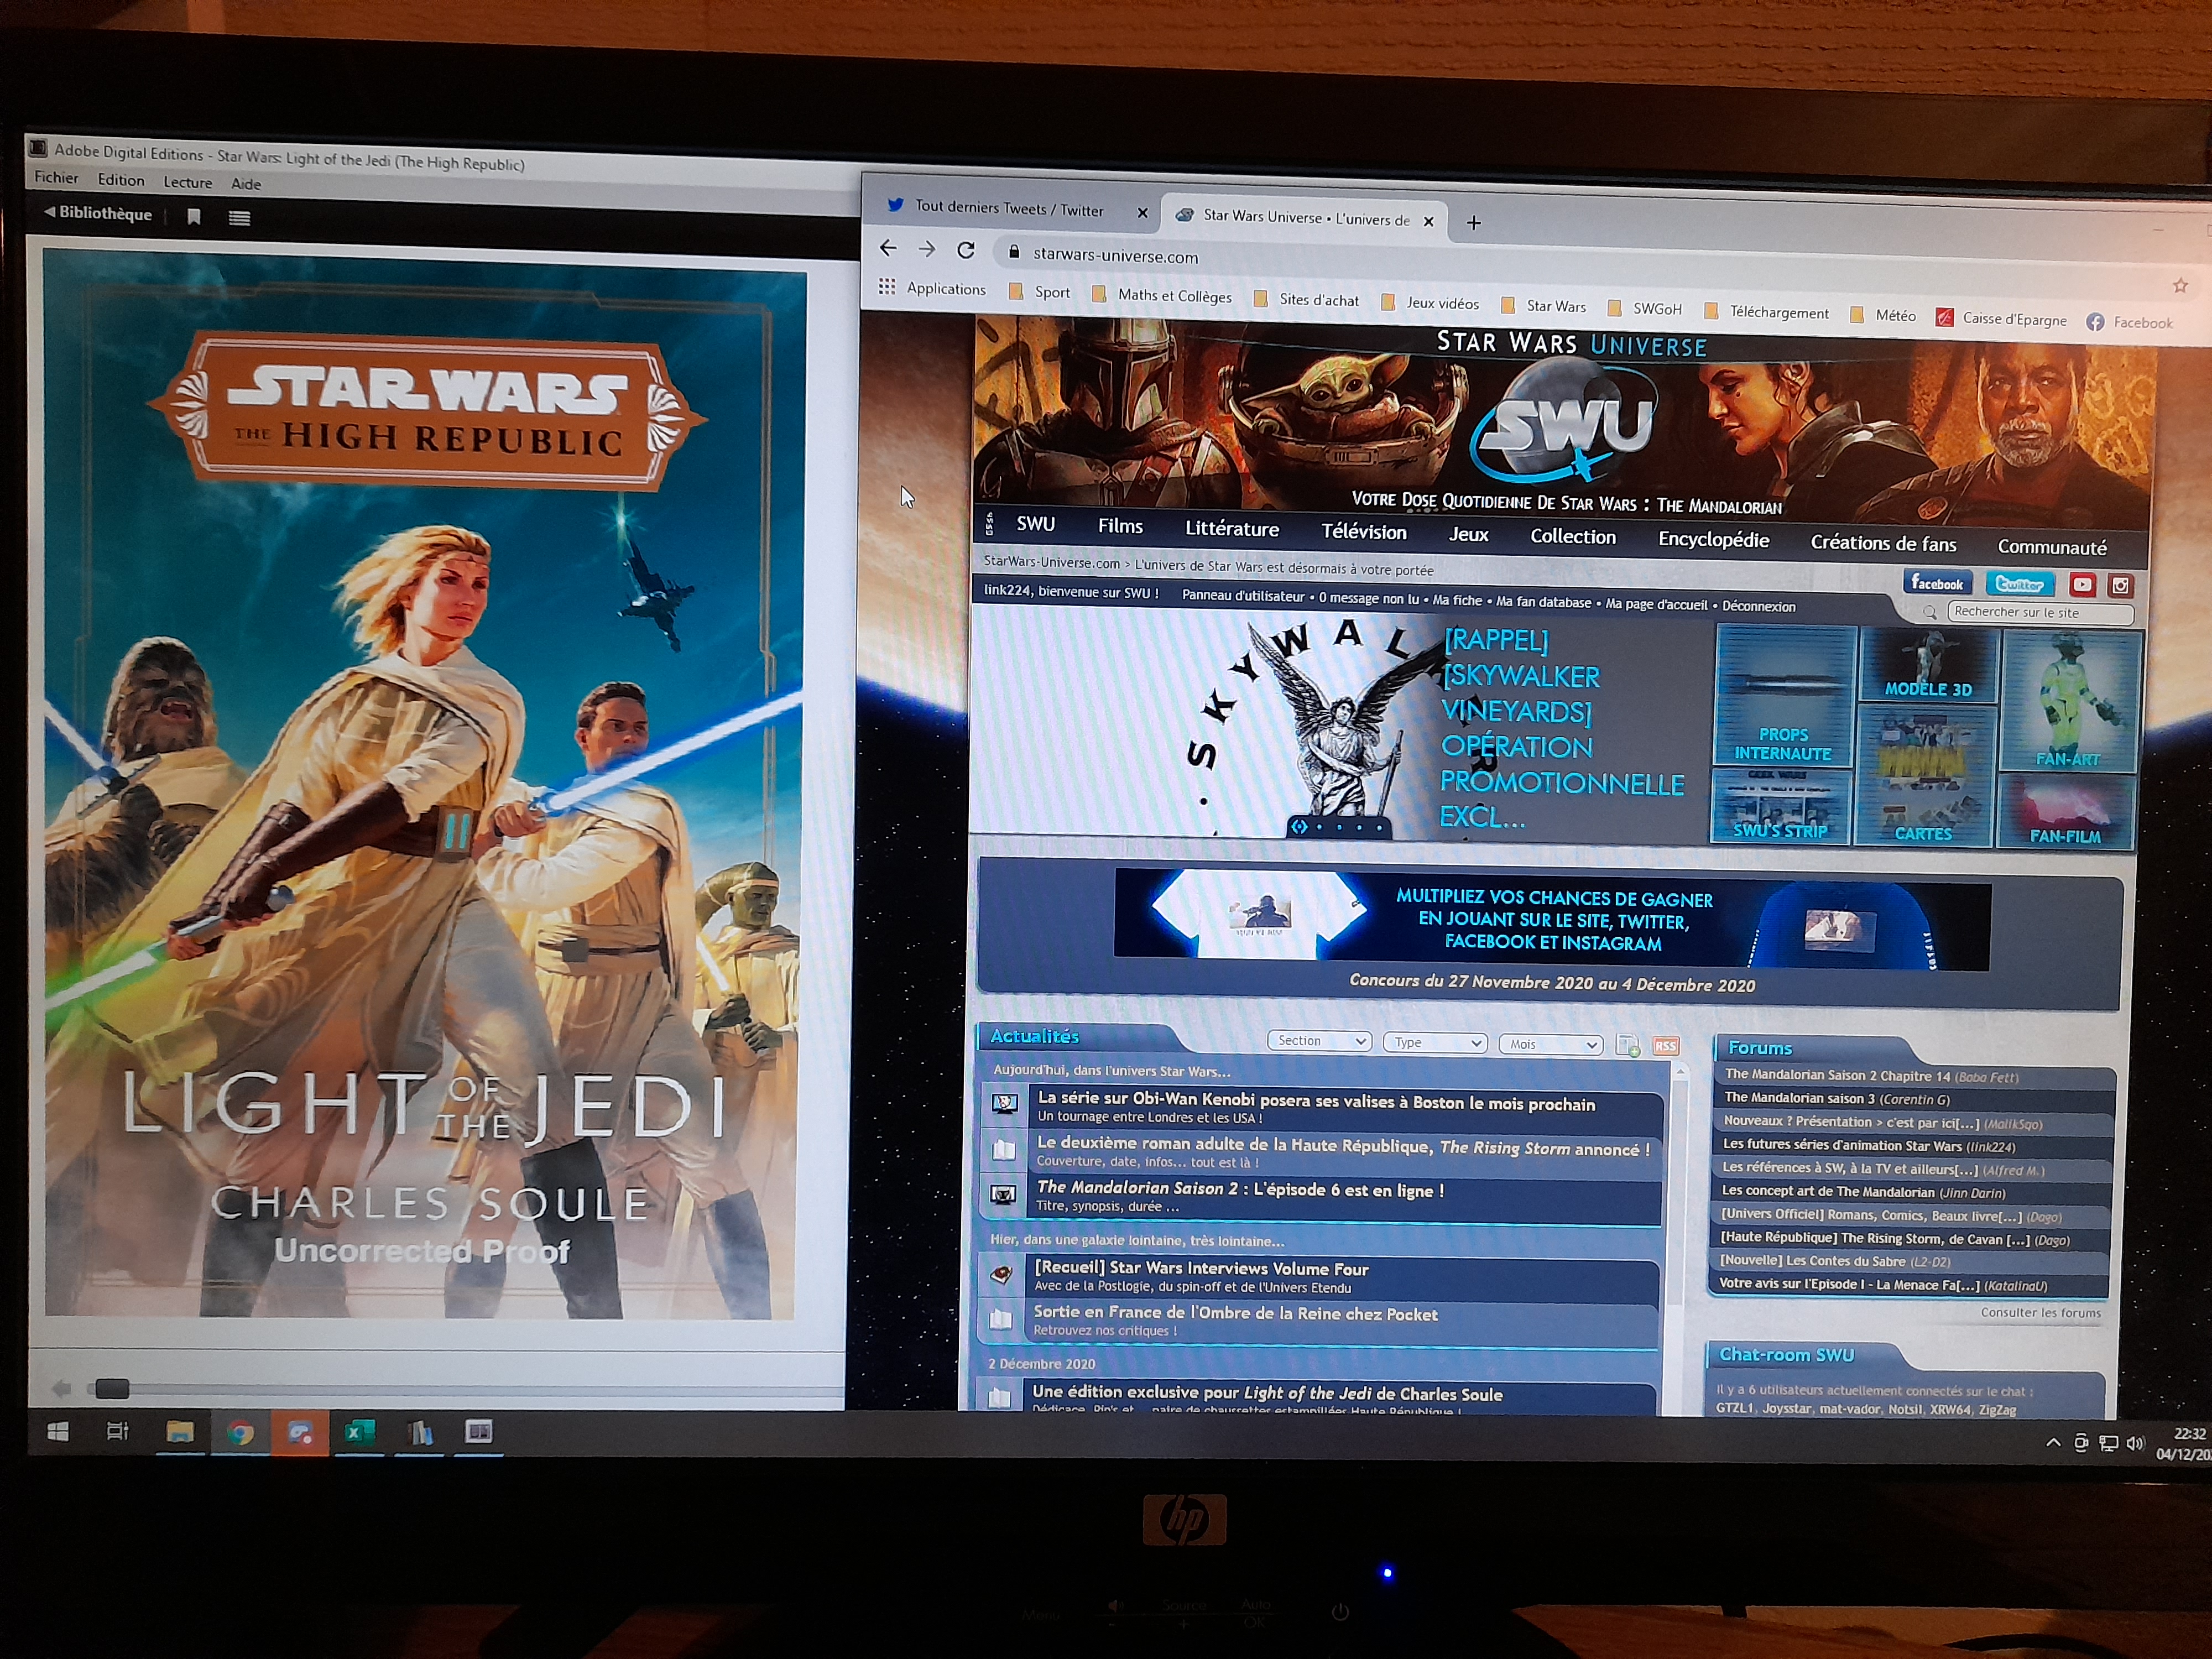Viewport: 2212px width, 1659px height.
Task: Expand the Star Wars bookmark folder
Action: click(1544, 306)
